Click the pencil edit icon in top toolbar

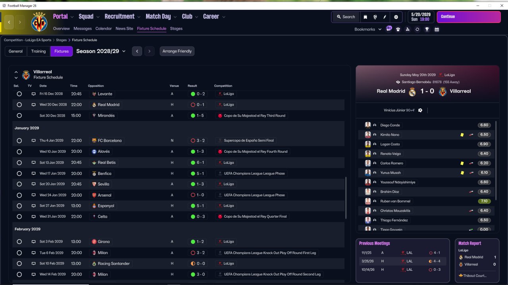click(385, 17)
